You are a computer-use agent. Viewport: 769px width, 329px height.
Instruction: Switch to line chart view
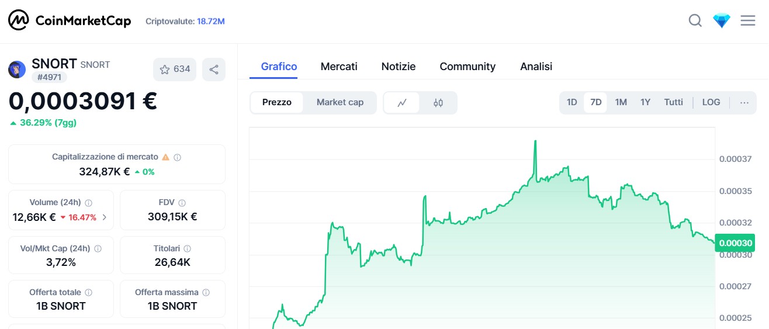tap(402, 102)
